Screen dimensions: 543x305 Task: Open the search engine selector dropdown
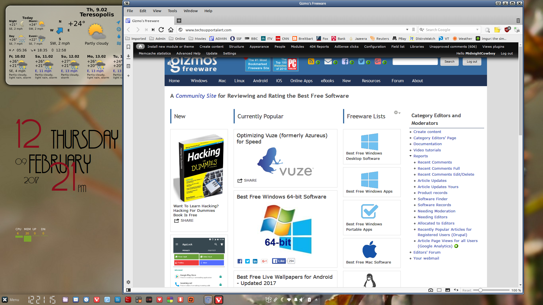(x=422, y=30)
